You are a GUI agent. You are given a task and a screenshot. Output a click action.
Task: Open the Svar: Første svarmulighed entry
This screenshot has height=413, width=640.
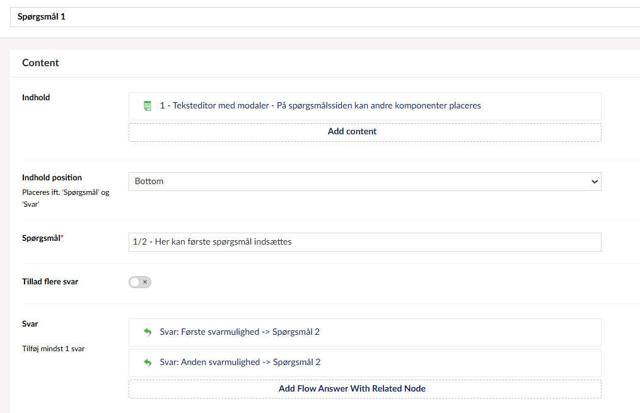coord(240,332)
